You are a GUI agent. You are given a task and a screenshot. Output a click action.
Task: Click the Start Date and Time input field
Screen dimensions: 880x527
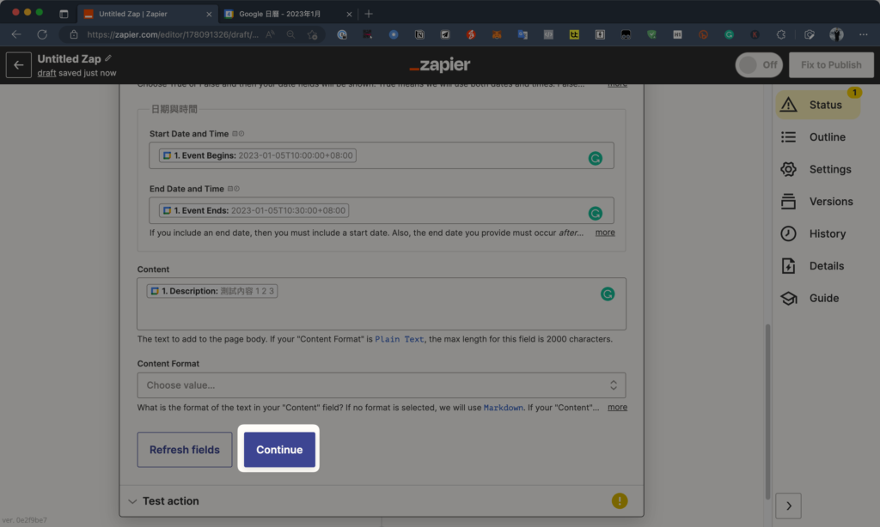(x=382, y=155)
